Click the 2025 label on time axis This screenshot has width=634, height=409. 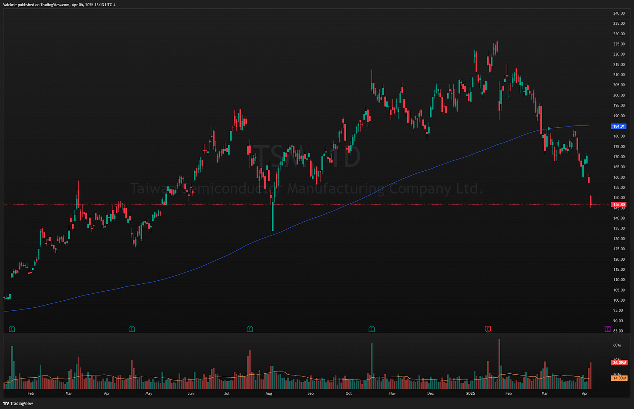click(x=470, y=393)
